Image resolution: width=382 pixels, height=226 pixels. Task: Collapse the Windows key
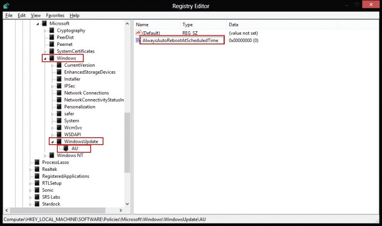[x=45, y=59]
